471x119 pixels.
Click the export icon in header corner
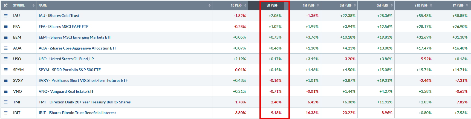point(6,5)
